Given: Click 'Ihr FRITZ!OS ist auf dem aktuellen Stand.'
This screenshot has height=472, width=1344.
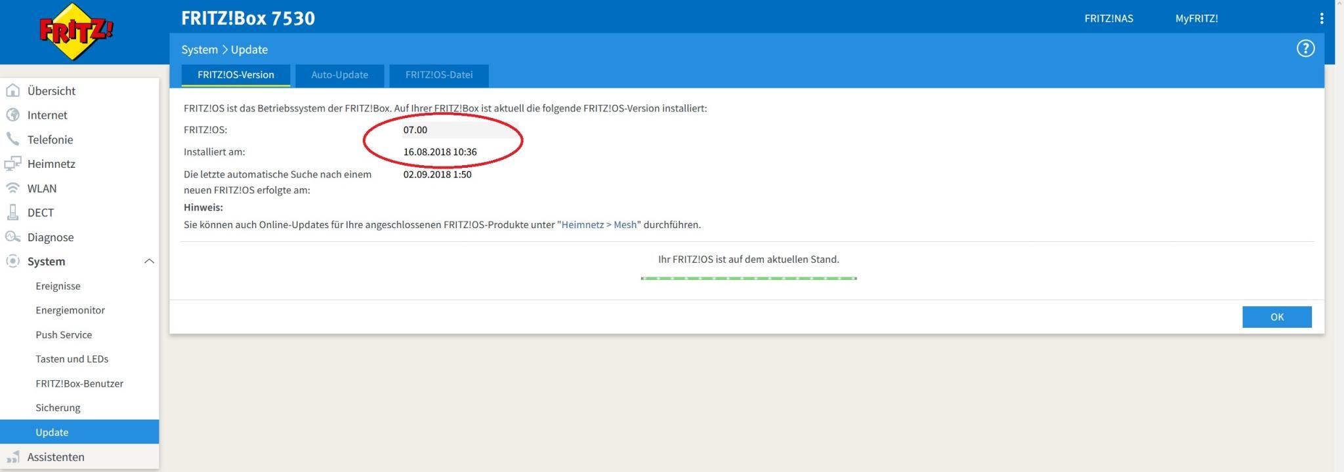Looking at the screenshot, I should (x=749, y=260).
